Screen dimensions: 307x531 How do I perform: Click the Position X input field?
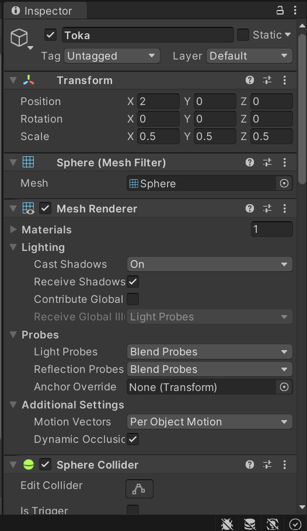pyautogui.click(x=158, y=102)
